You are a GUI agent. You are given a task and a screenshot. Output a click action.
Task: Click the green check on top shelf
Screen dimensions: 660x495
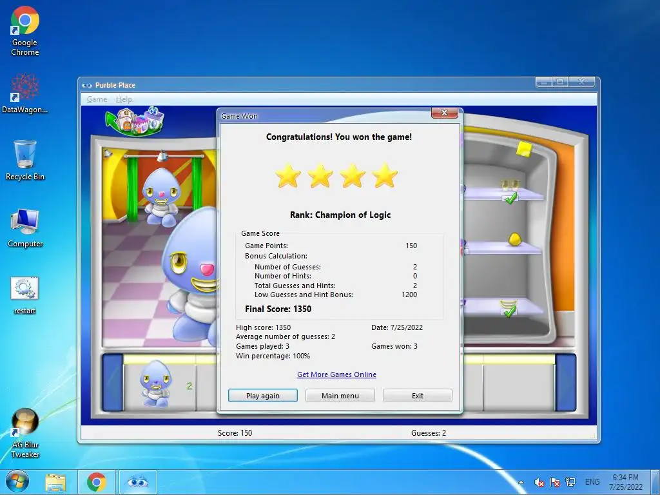tap(510, 198)
